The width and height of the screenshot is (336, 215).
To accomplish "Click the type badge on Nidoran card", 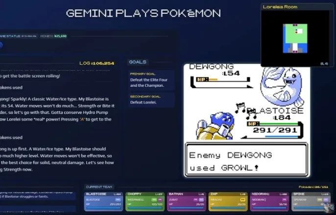I will point(284,200).
